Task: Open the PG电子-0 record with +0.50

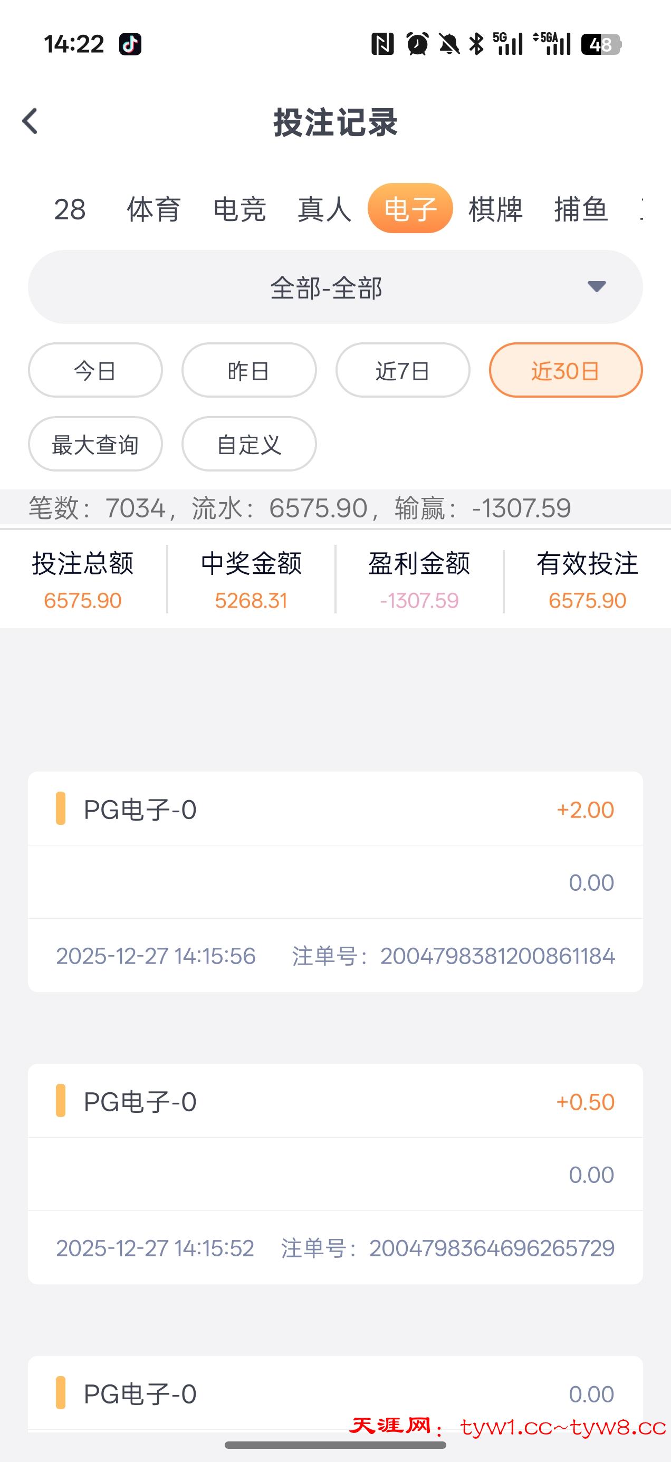Action: coord(335,1174)
